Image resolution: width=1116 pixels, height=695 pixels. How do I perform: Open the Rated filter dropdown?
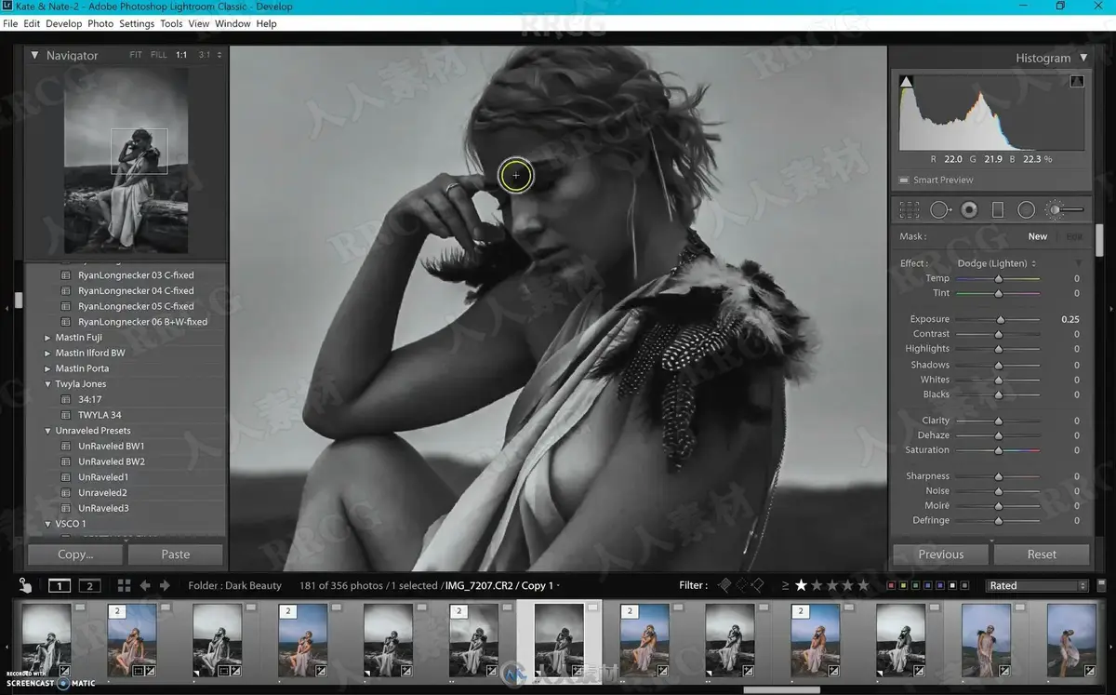[1037, 585]
